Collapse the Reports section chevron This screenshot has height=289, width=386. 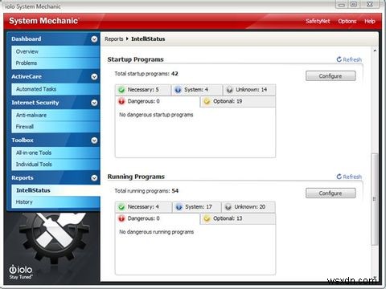(x=94, y=178)
